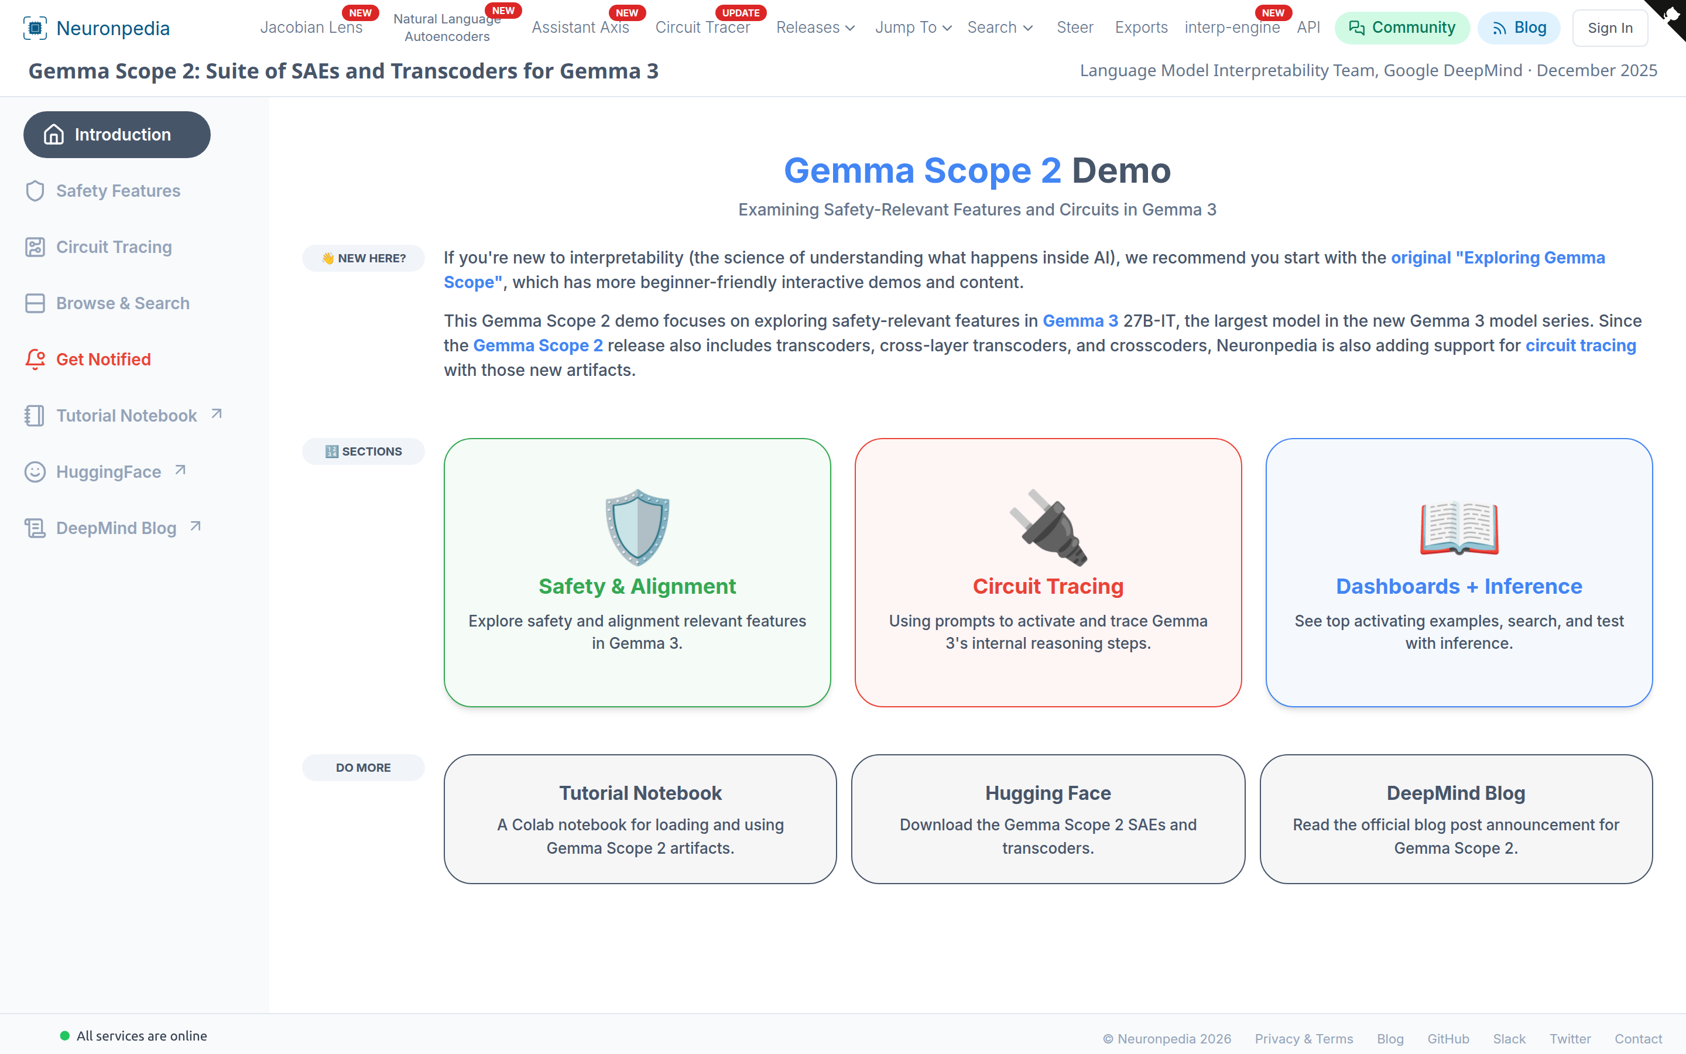This screenshot has height=1054, width=1686.
Task: Open GitHub link in footer
Action: [x=1448, y=1039]
